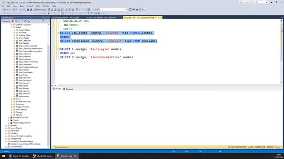Click 'Executing query...' in the status bar
Viewport: 284px width, 159px height.
pos(61,147)
